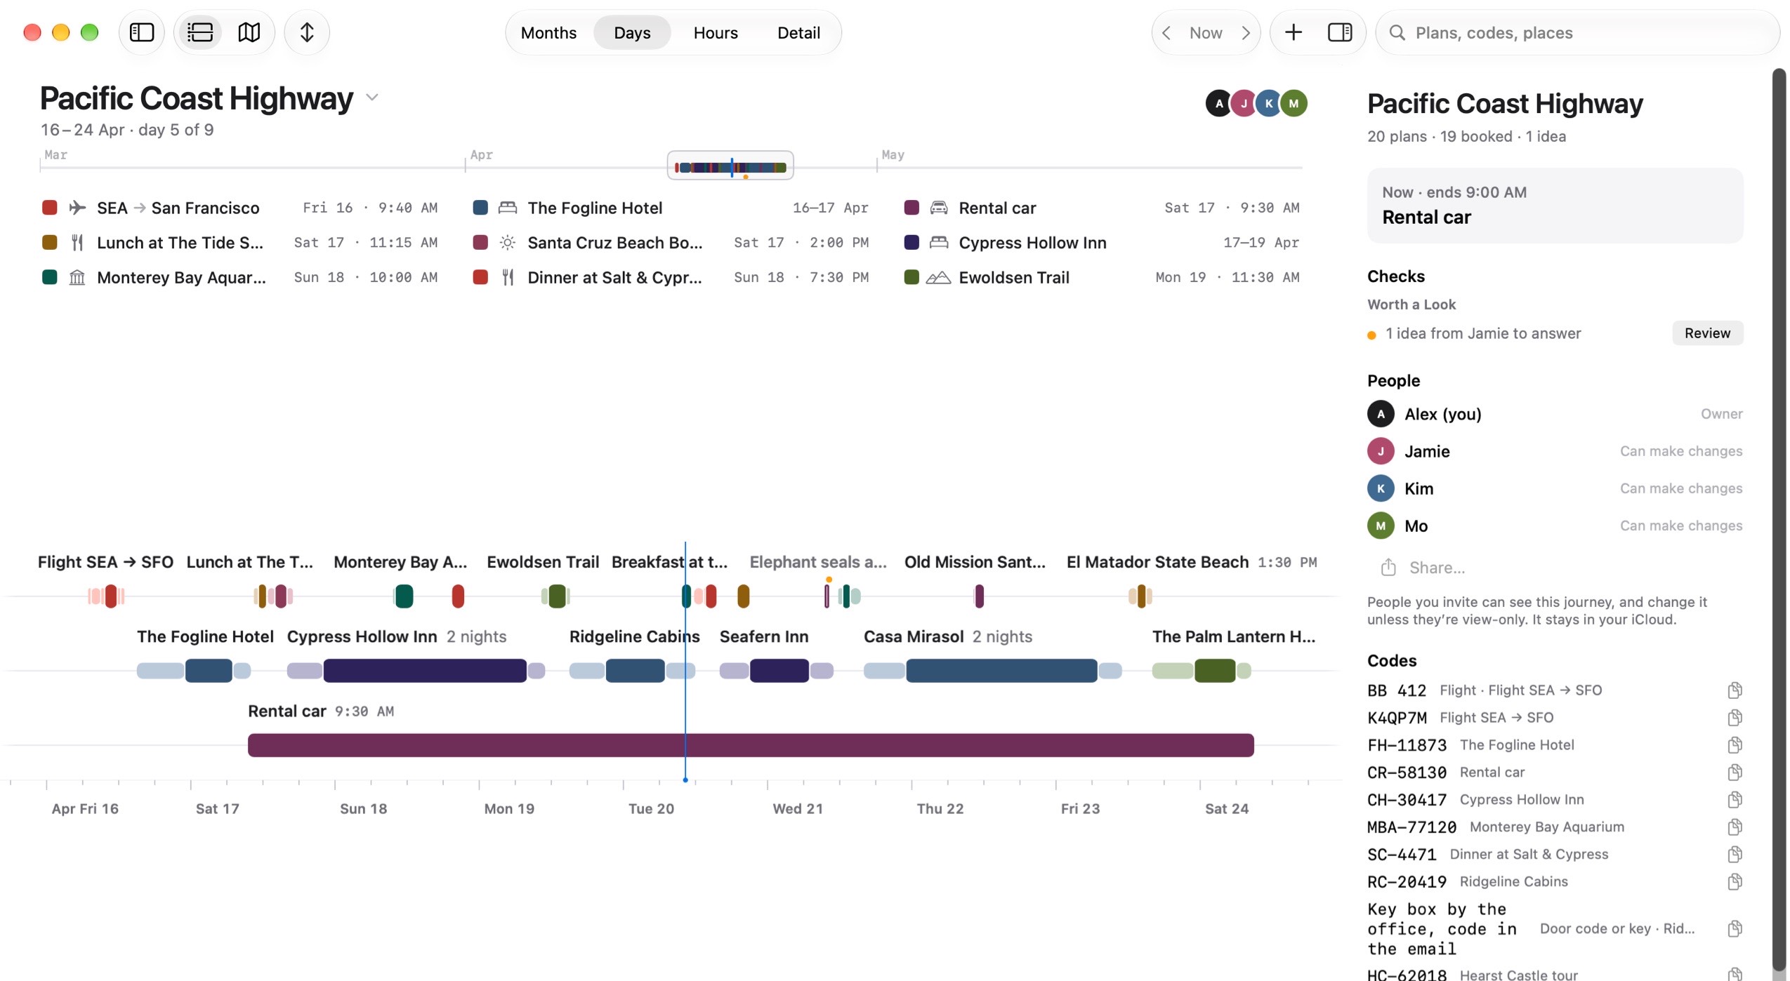This screenshot has width=1790, height=981.
Task: Copy the FH-11873 Fogline Hotel code
Action: point(1734,745)
